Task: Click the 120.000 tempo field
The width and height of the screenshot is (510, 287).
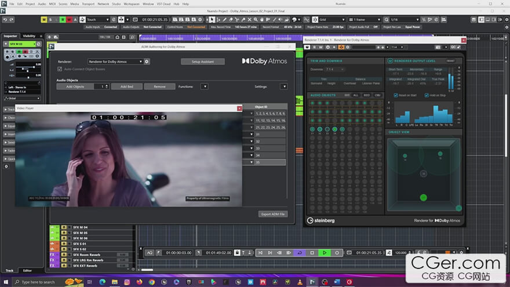Action: (x=400, y=253)
